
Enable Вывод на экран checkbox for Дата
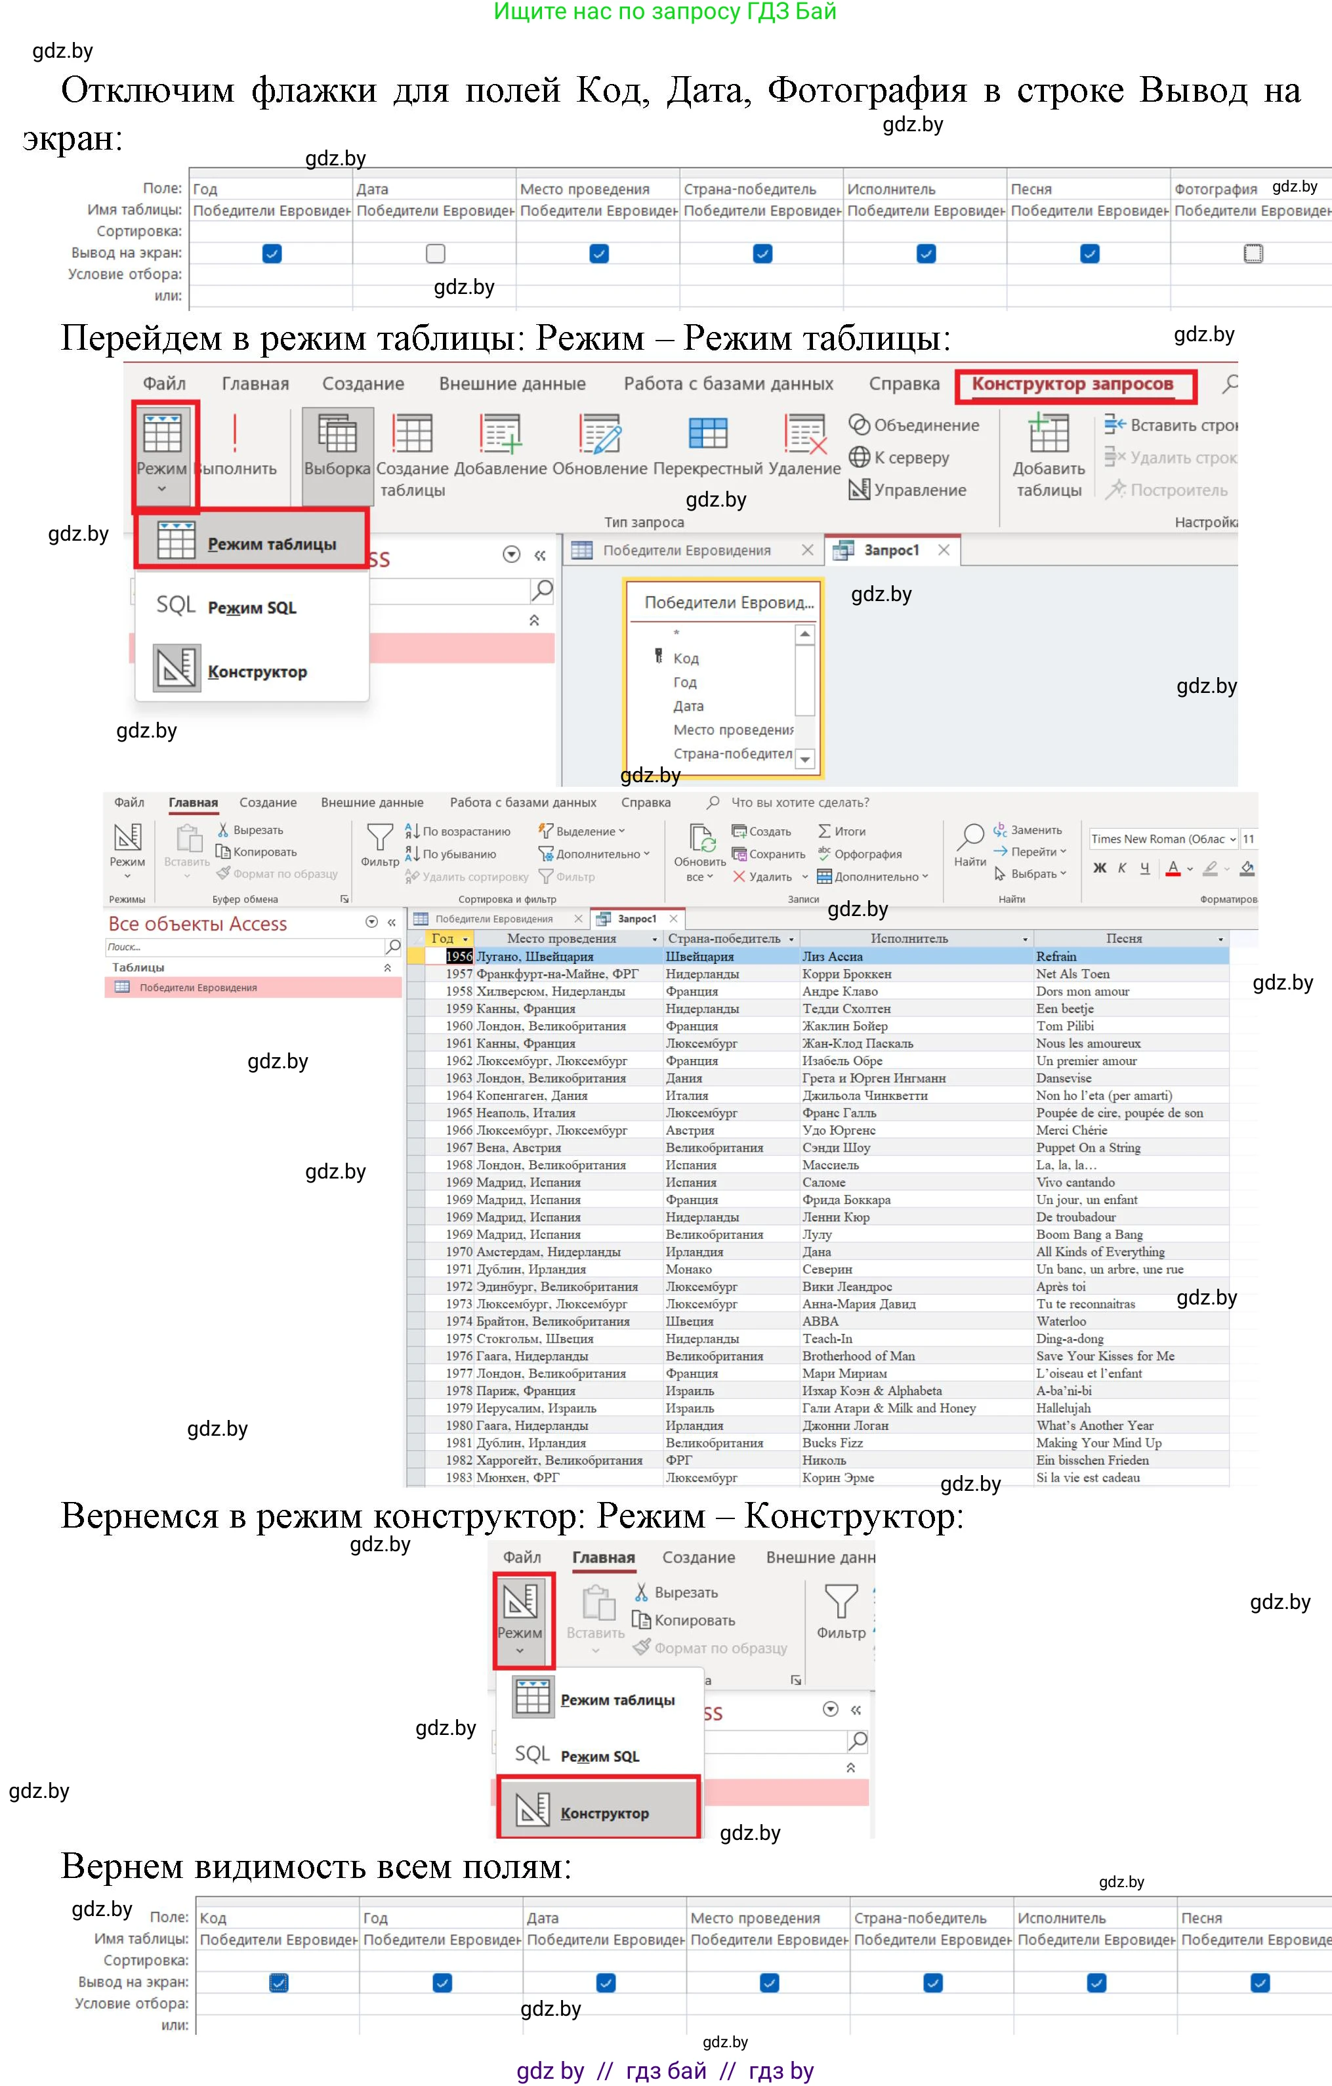[x=436, y=253]
